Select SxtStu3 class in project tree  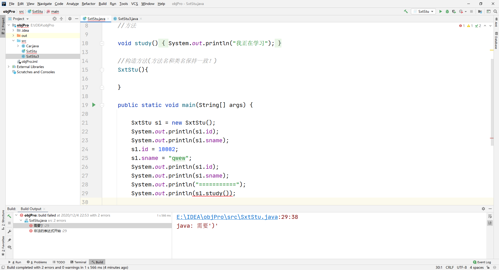(32, 56)
